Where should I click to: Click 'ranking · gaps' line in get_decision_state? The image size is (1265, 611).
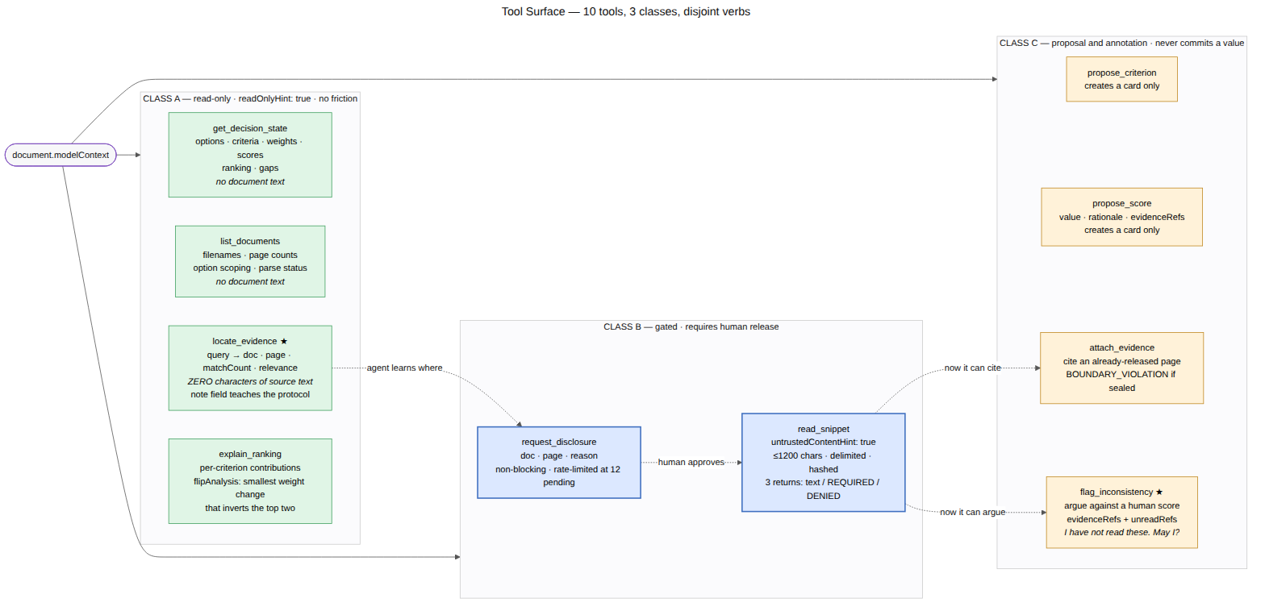coord(250,168)
